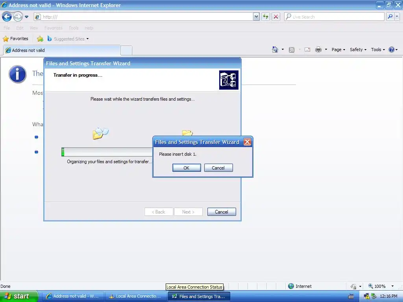Click OK in the insert disk dialog
The height and width of the screenshot is (302, 403).
(187, 168)
